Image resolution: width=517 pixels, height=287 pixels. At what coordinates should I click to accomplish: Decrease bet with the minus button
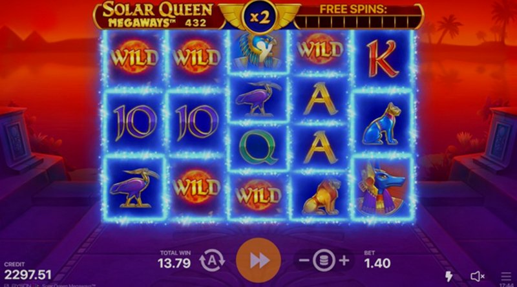click(x=304, y=261)
